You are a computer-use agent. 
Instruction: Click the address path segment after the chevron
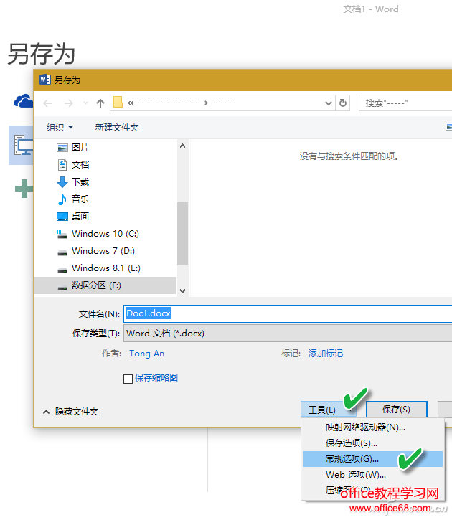(x=224, y=103)
